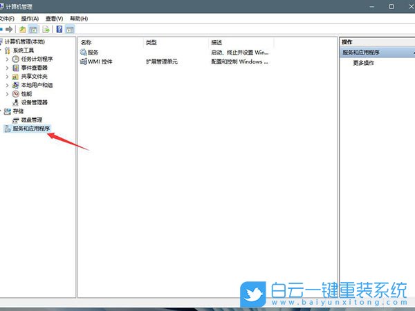Select the 系统工具 tree label
Screen dimensions: 415x311
(x=24, y=50)
